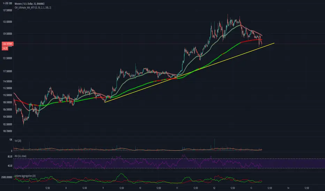Click the 121.500000 price axis label

[7, 58]
